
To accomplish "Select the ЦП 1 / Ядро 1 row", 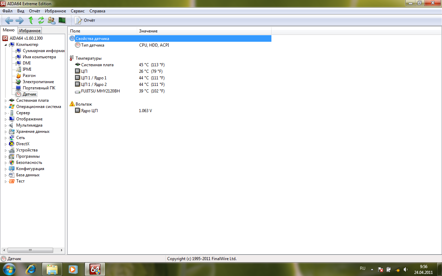I will pyautogui.click(x=170, y=78).
